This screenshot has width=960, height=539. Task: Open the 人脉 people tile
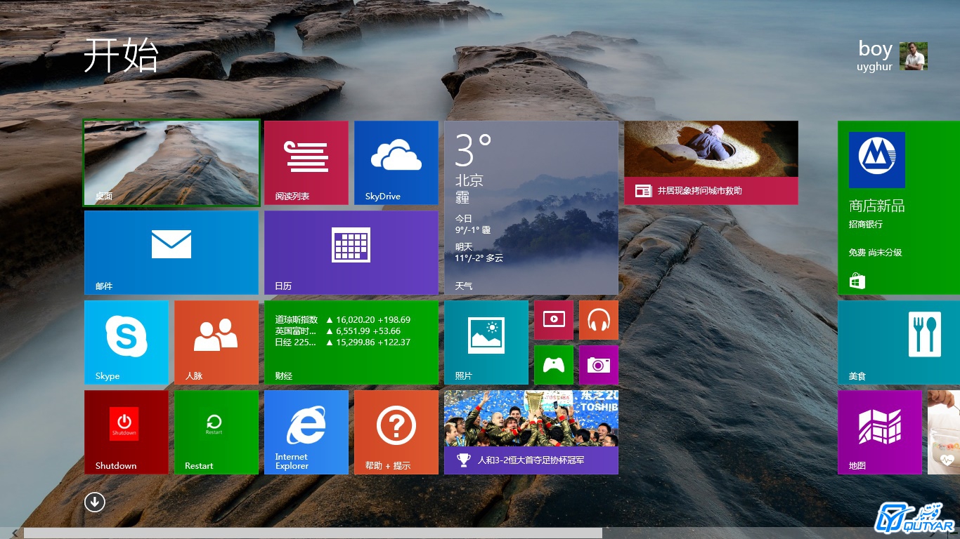216,342
